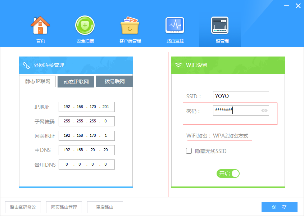
Task: Click the 备用DNS address field
Action: [86, 165]
